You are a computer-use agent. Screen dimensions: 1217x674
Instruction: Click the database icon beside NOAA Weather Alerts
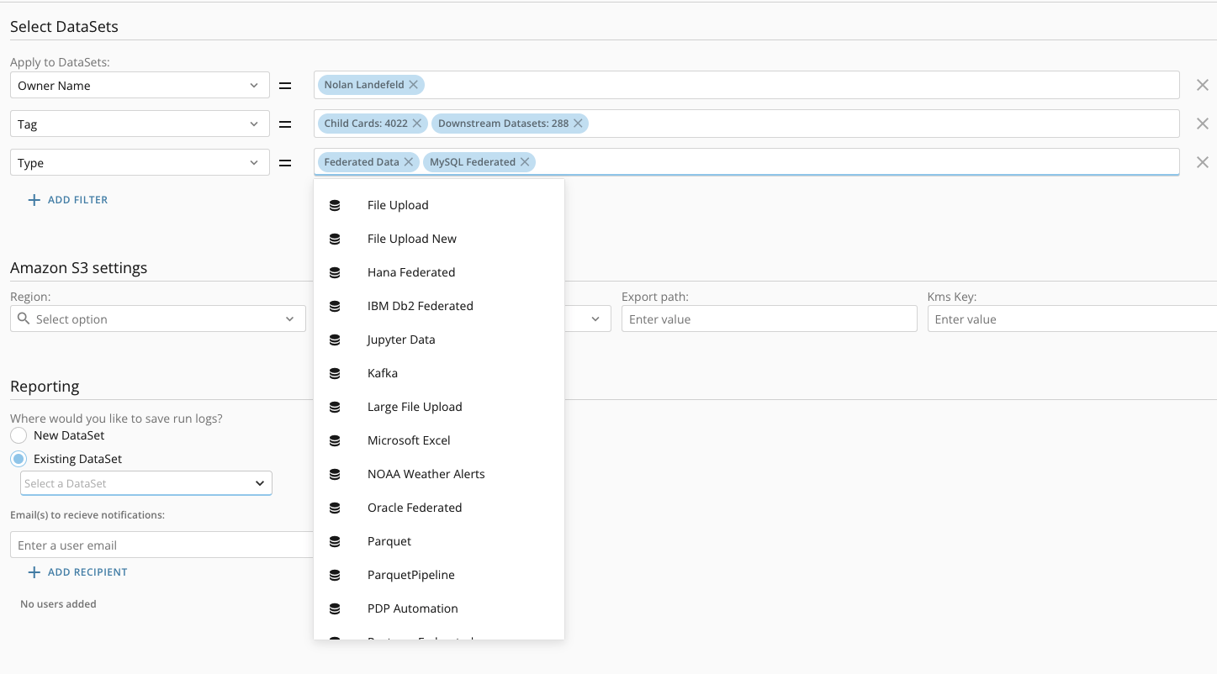[336, 474]
